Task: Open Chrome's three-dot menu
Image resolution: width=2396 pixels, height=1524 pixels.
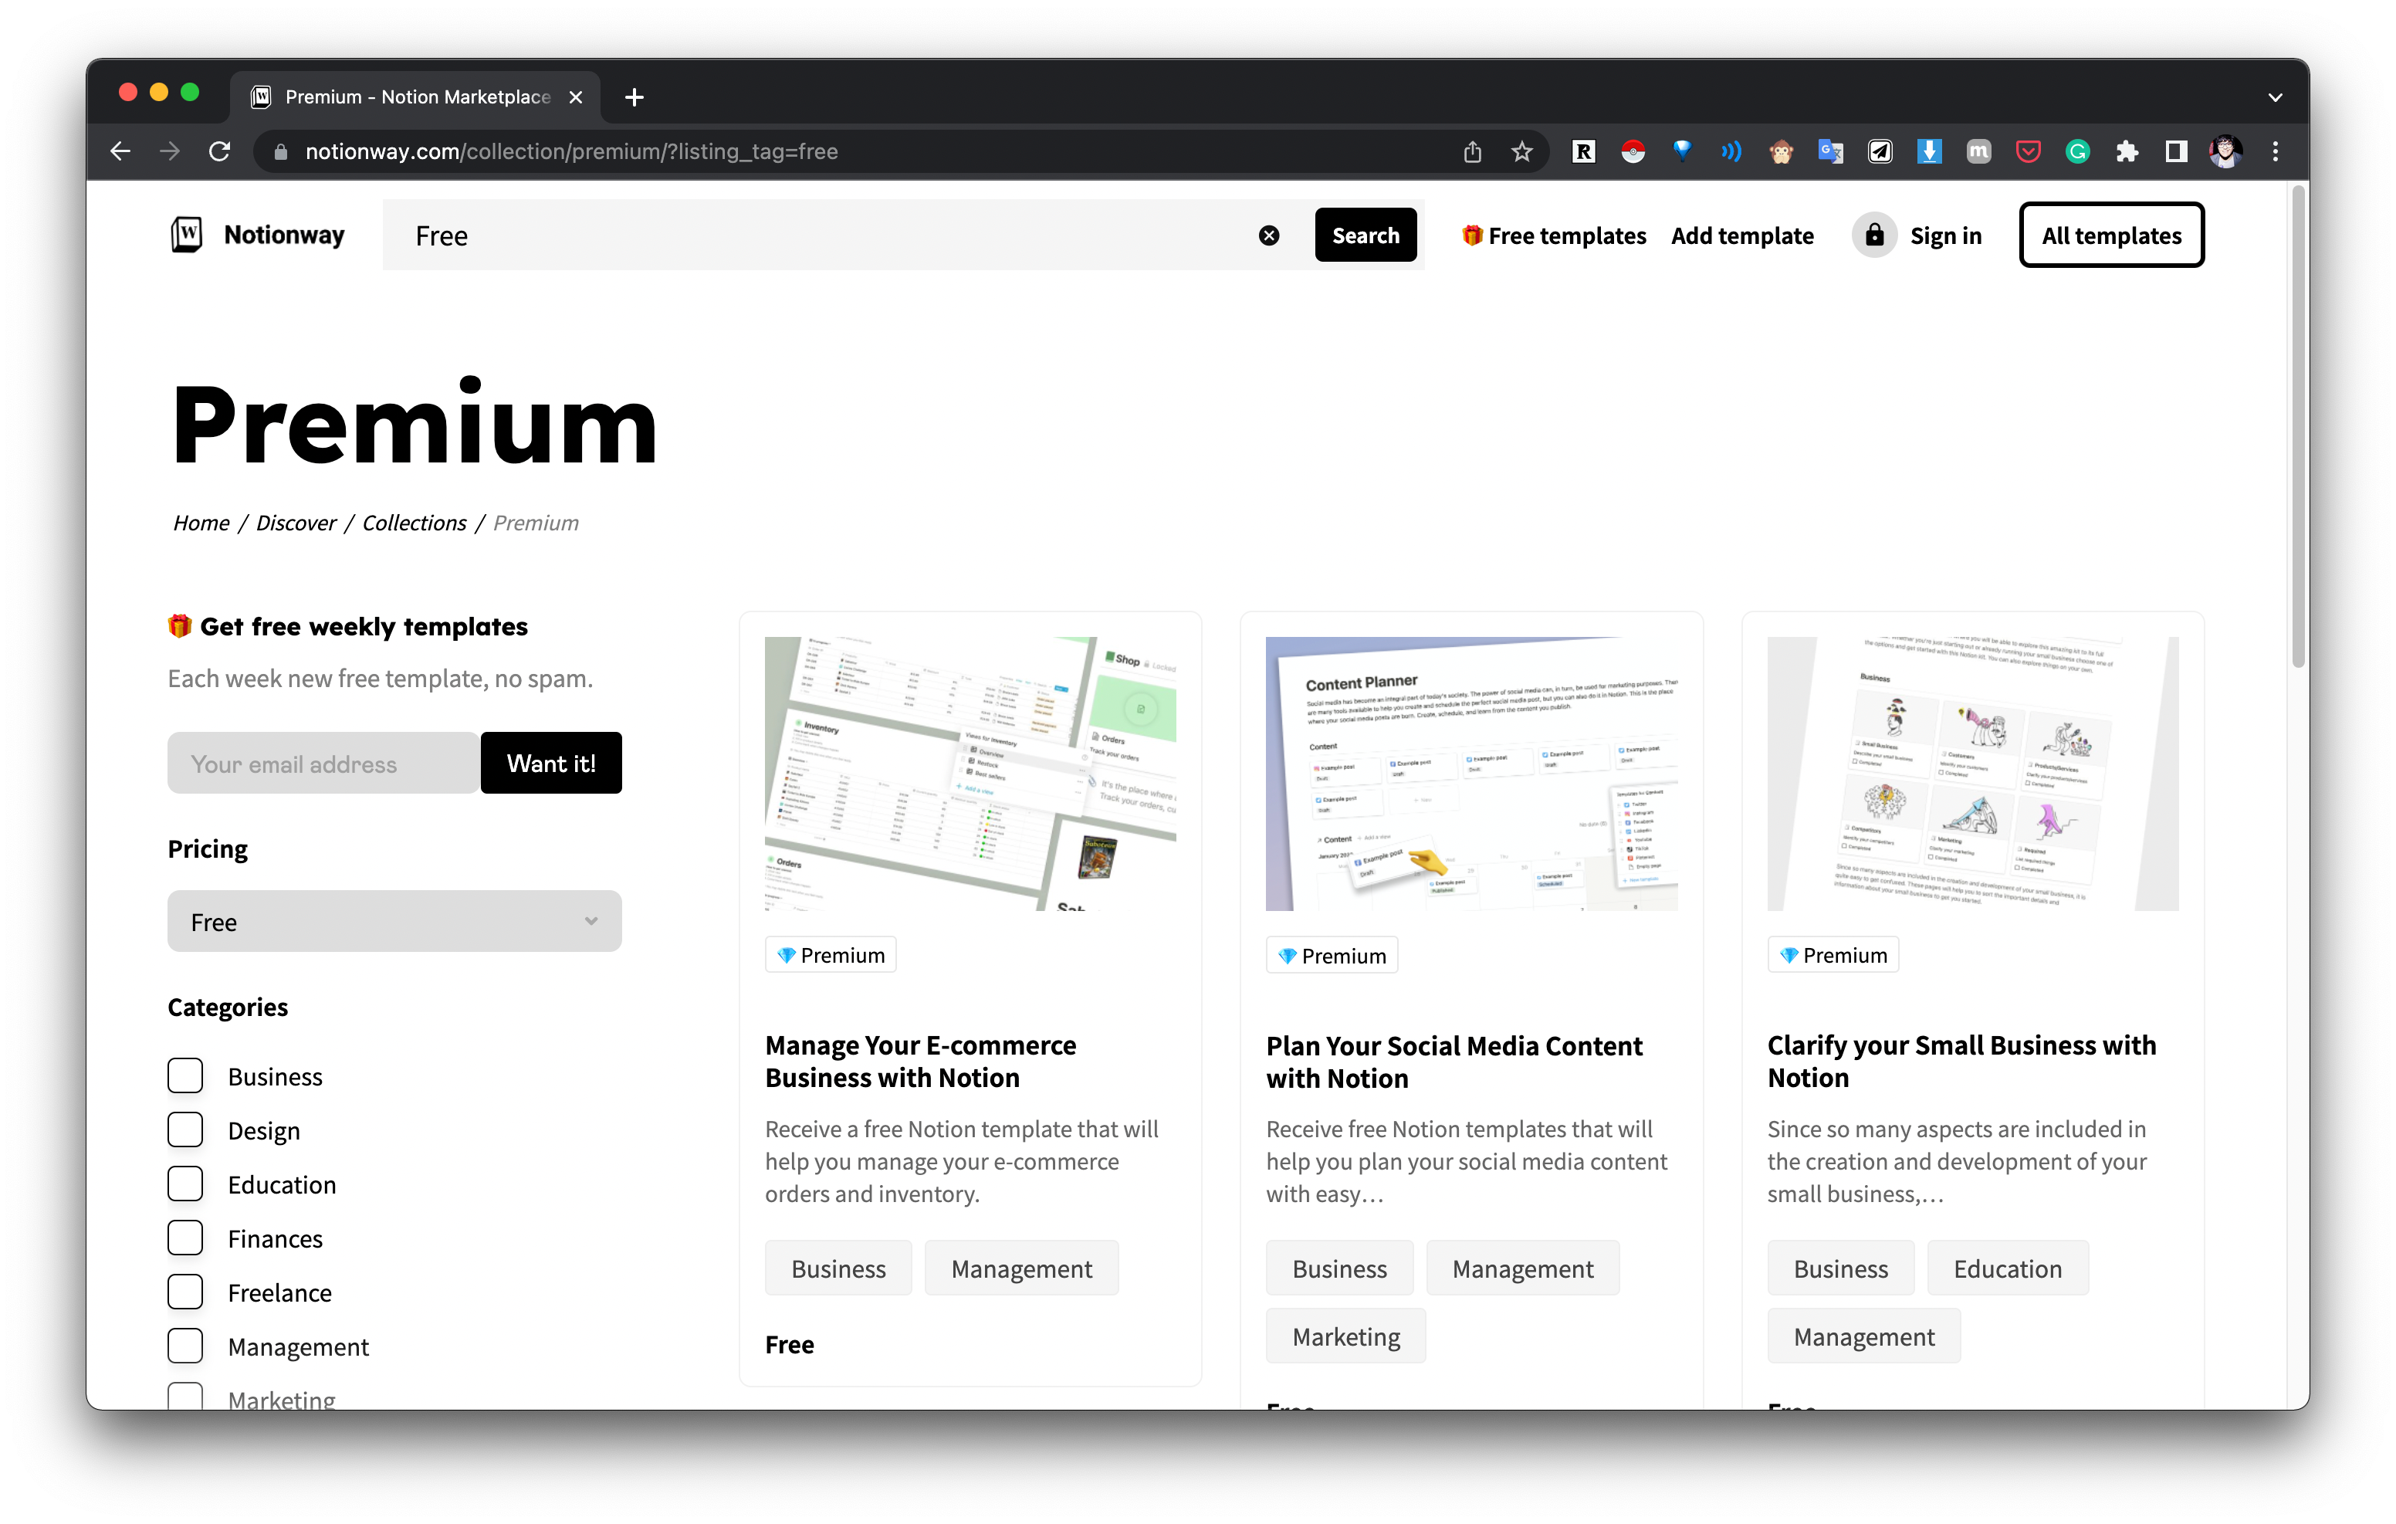Action: 2275,151
